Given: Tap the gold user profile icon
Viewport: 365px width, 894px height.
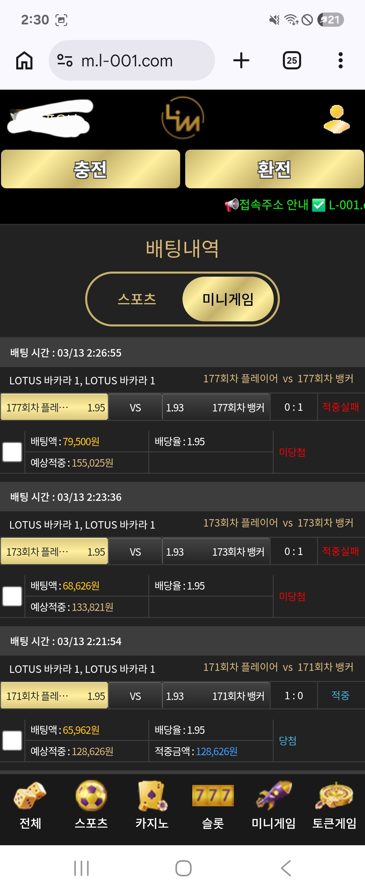Looking at the screenshot, I should (x=337, y=119).
